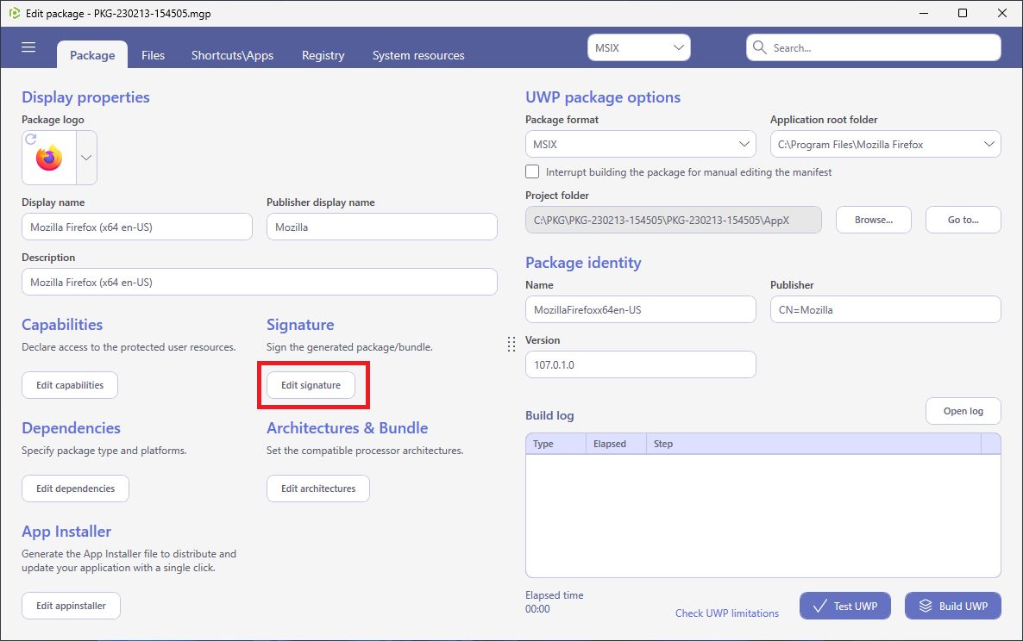Click the search magnifier icon
Viewport: 1023px width, 641px height.
click(x=759, y=47)
